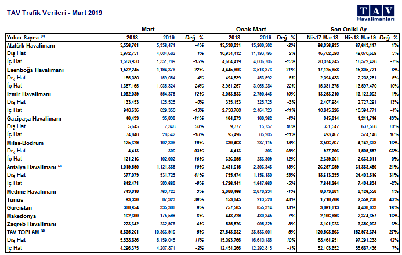Select Tunus value 2,556,290

click(367, 199)
